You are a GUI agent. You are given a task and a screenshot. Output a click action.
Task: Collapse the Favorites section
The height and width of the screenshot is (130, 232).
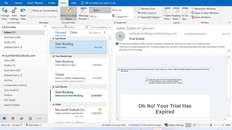[x=3, y=27]
